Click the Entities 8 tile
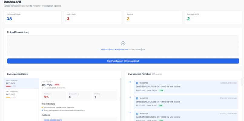244x121 pixels. (105, 96)
